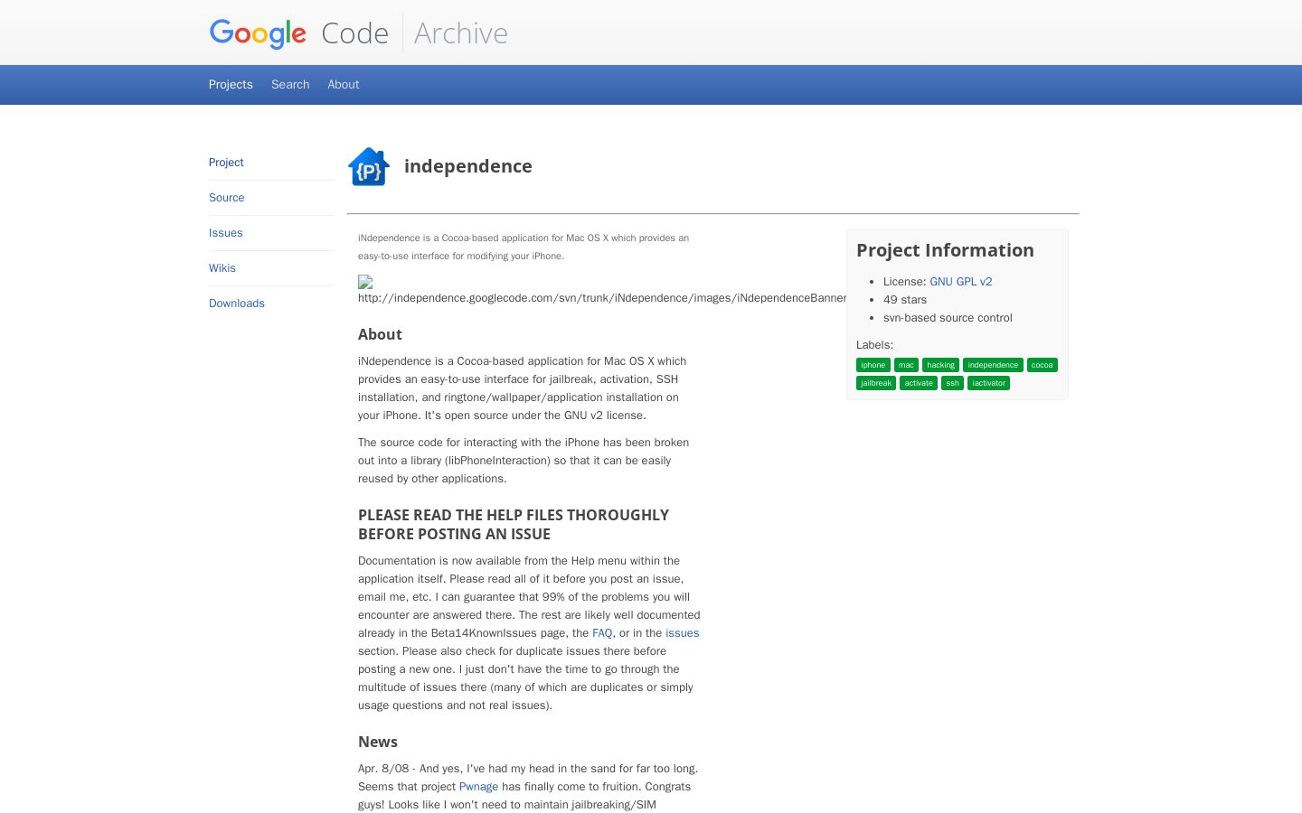1302x813 pixels.
Task: Click the Archive text in header
Action: (461, 33)
